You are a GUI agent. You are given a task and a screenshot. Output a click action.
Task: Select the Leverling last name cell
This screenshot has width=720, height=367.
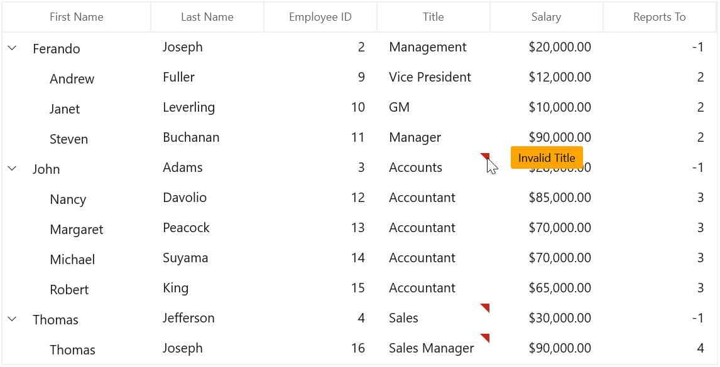click(207, 108)
